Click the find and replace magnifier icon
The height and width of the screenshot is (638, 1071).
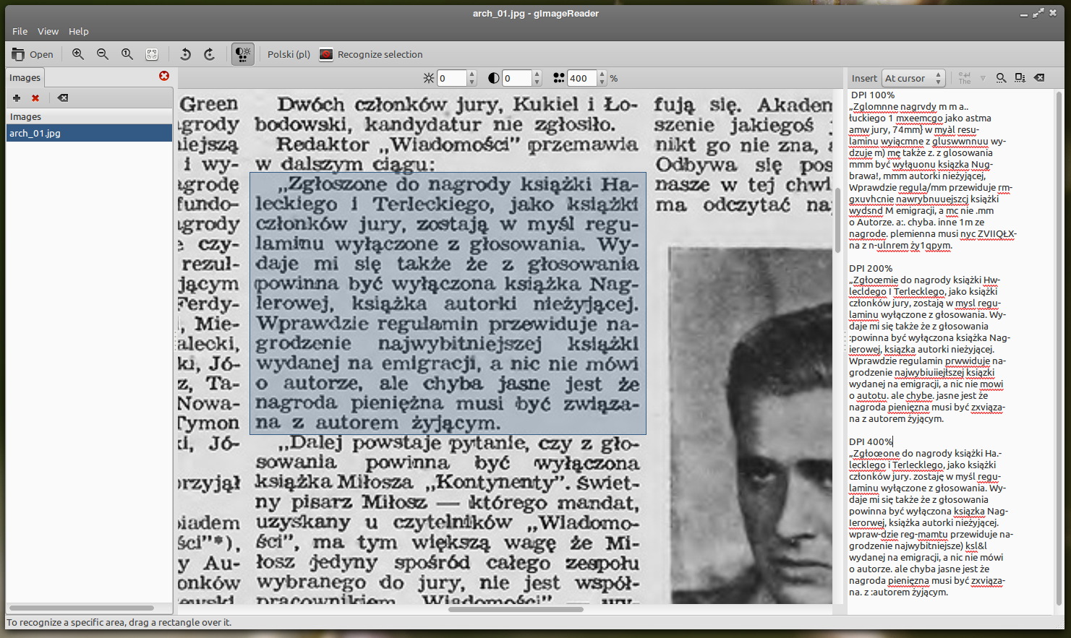coord(1001,78)
